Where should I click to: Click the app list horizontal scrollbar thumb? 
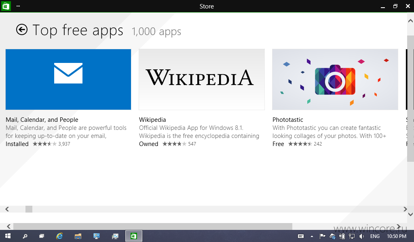pos(29,209)
